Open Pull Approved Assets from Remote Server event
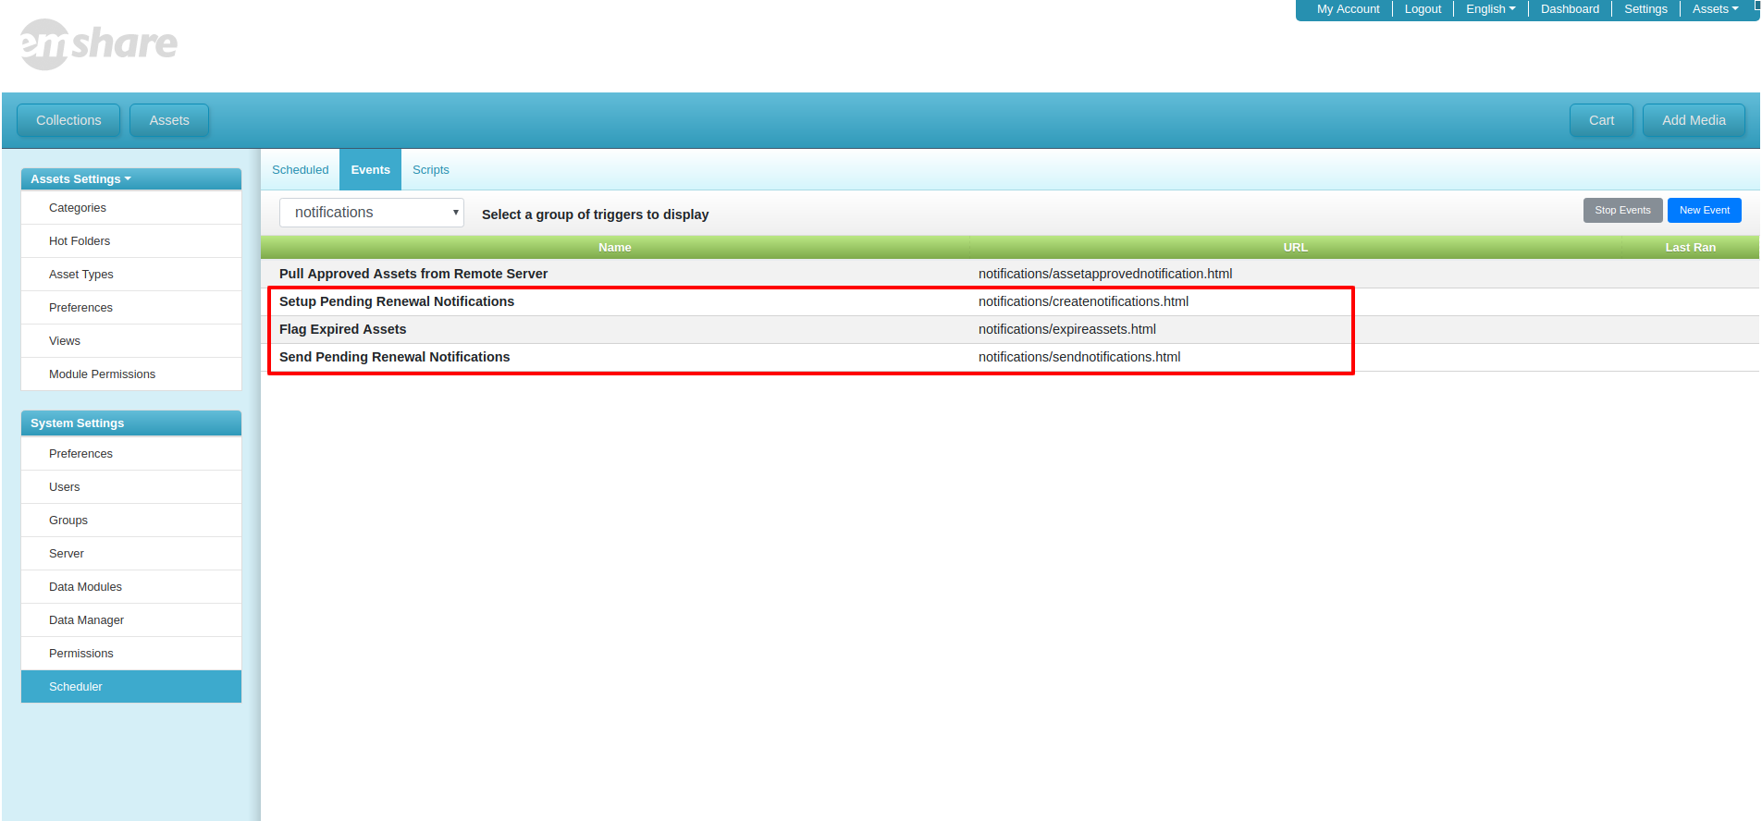1762x821 pixels. [x=413, y=274]
